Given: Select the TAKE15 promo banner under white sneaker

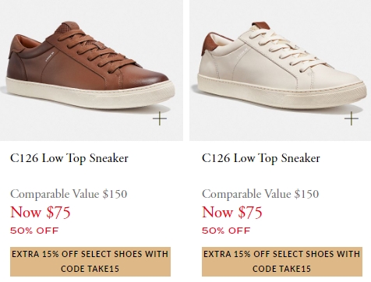Looking at the screenshot, I should pyautogui.click(x=282, y=262).
